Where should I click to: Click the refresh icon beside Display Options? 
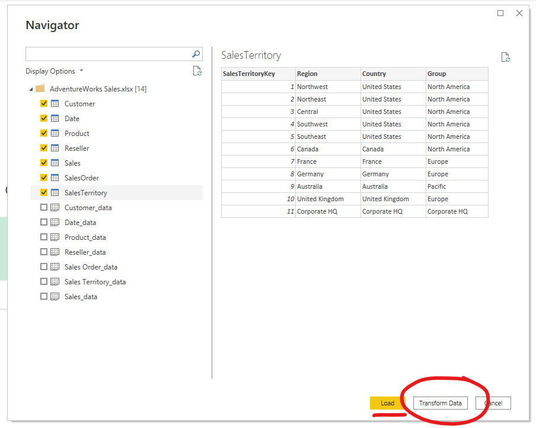click(197, 71)
